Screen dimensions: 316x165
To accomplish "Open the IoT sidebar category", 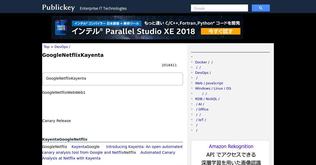I will click(201, 120).
